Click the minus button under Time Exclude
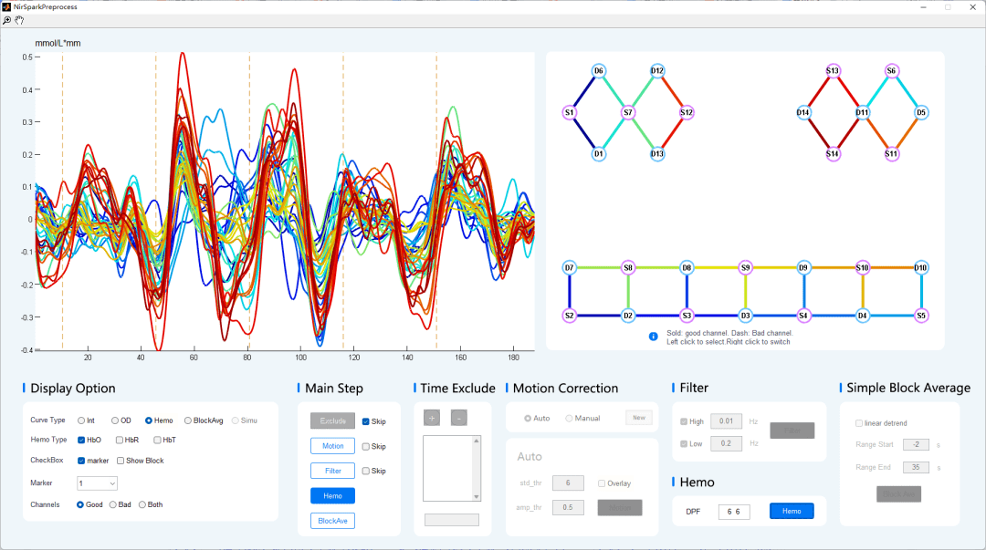The height and width of the screenshot is (550, 986). [458, 418]
